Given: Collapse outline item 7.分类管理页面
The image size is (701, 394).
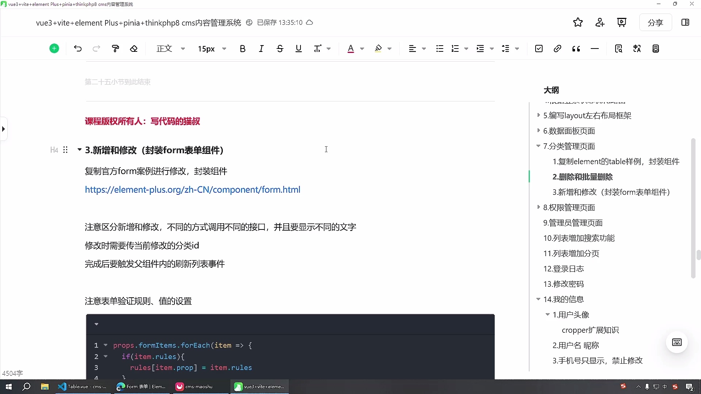Looking at the screenshot, I should point(538,146).
